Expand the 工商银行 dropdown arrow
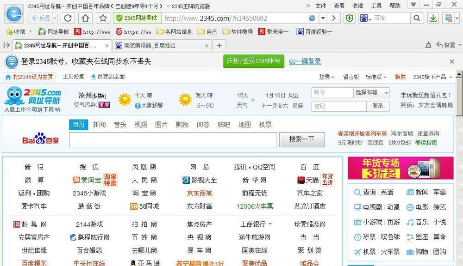Screen dimensions: 463x266 (270, 224)
